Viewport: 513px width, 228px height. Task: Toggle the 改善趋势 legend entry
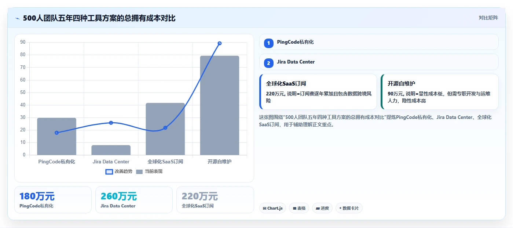click(119, 171)
